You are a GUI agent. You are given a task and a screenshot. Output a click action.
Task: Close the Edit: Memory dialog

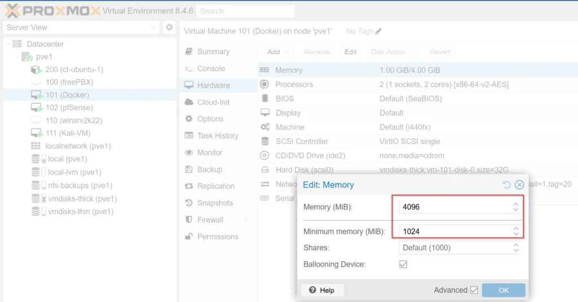[519, 185]
